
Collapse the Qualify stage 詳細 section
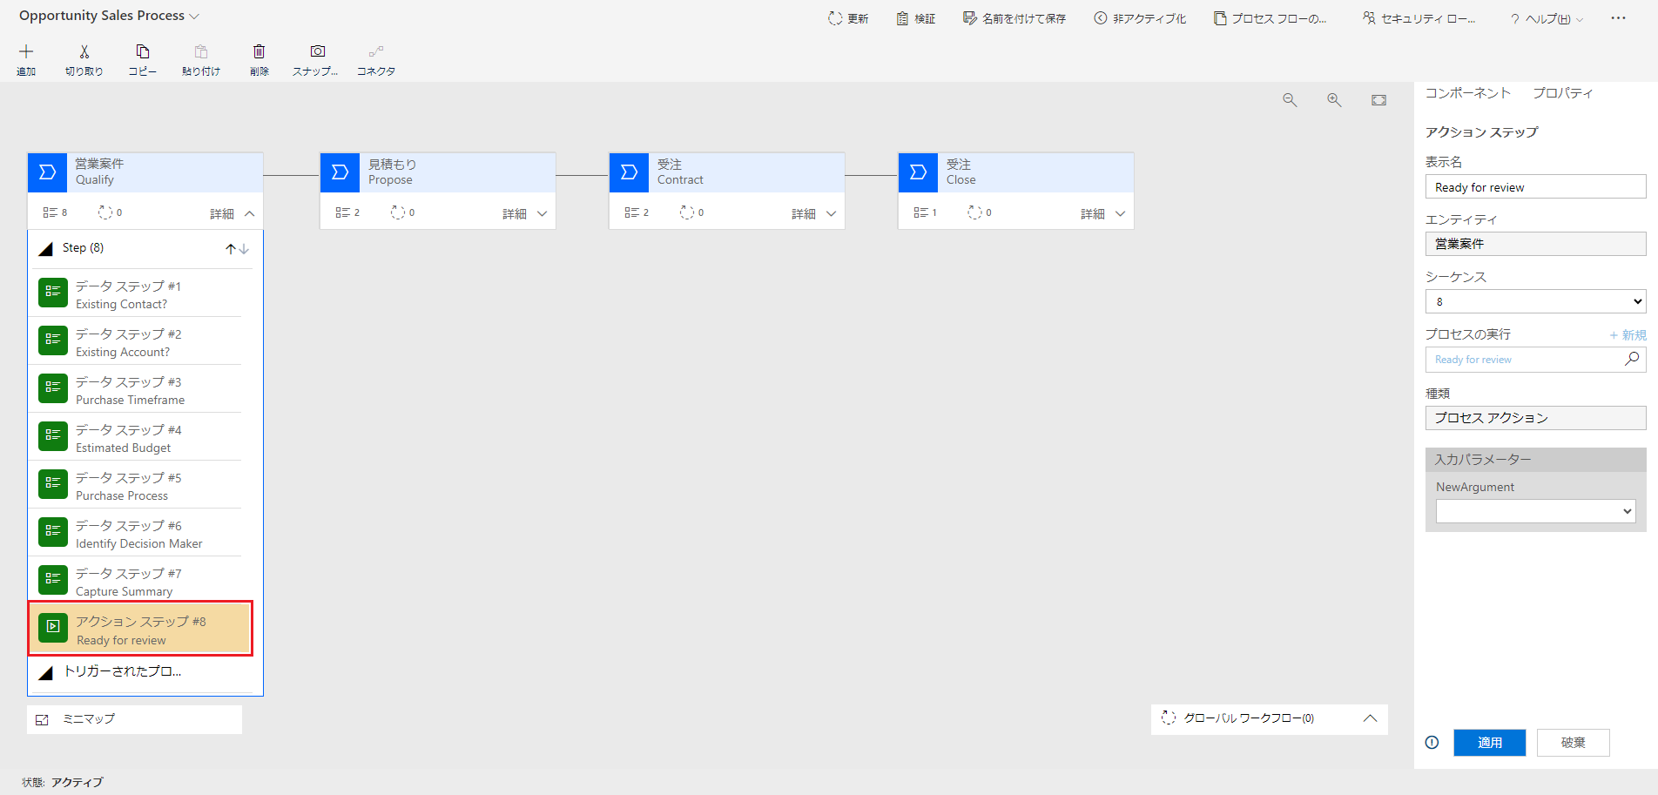[233, 213]
